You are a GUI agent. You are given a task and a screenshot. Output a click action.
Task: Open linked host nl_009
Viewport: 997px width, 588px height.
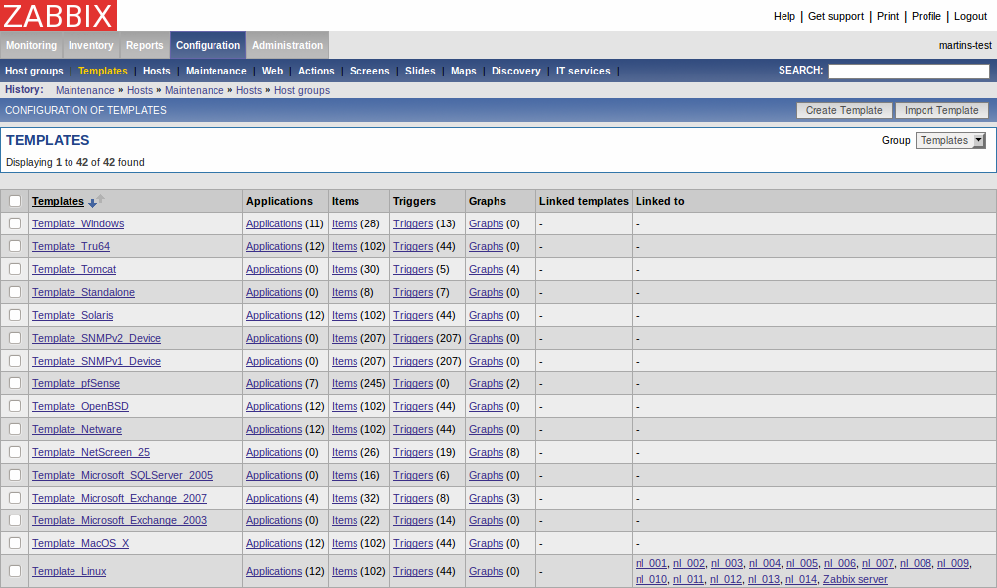click(x=953, y=563)
